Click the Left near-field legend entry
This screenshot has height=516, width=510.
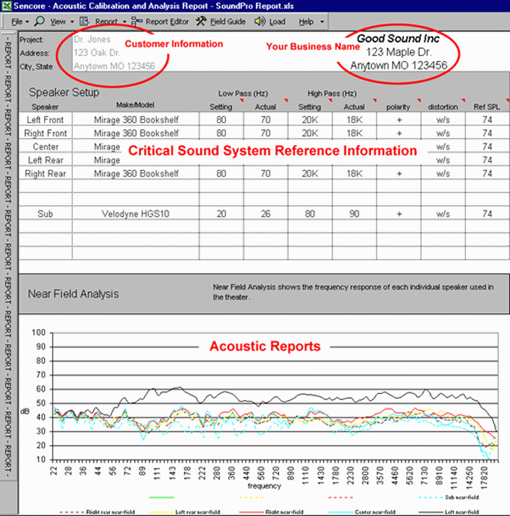pos(449,512)
